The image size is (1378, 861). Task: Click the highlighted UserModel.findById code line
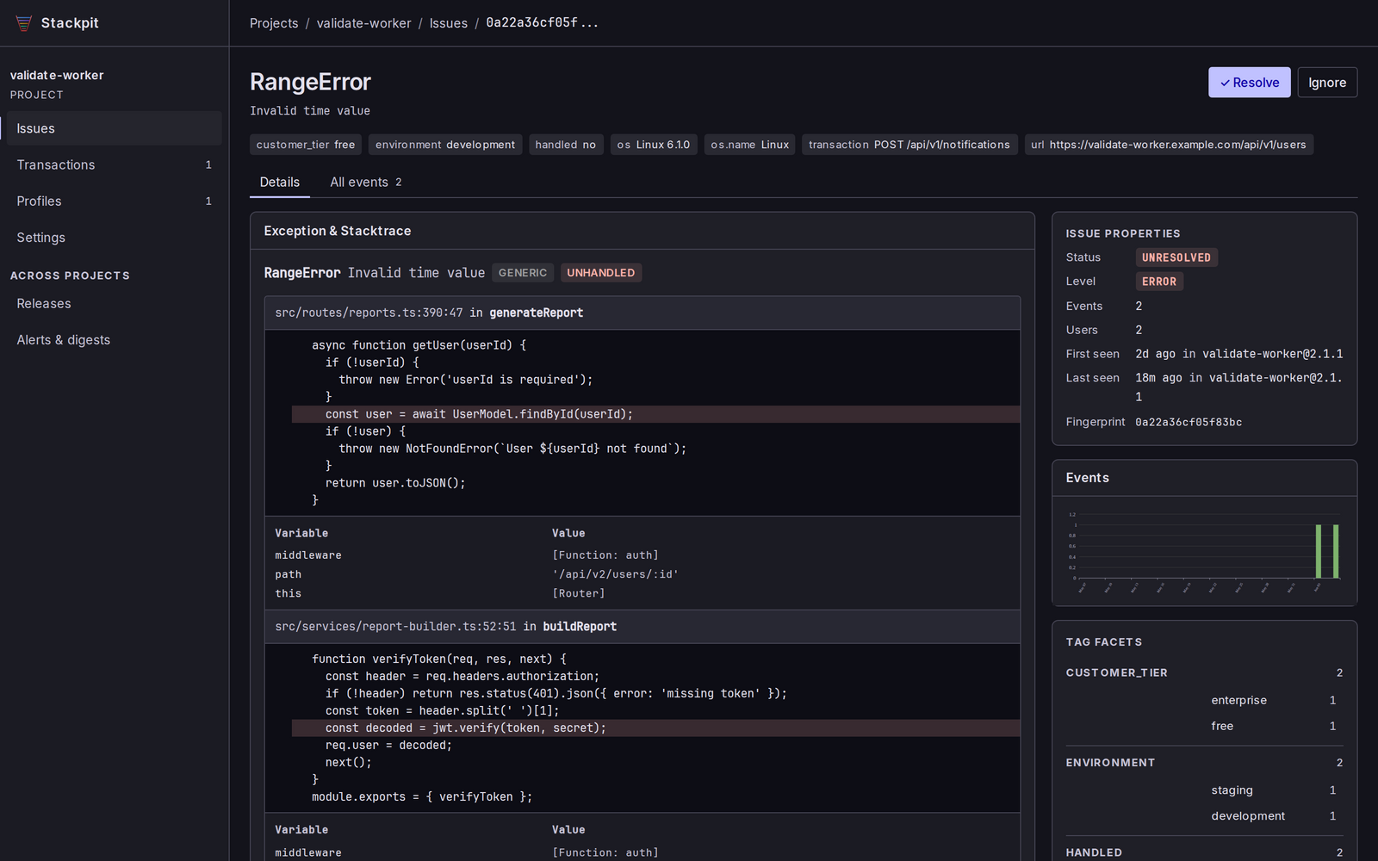click(655, 414)
